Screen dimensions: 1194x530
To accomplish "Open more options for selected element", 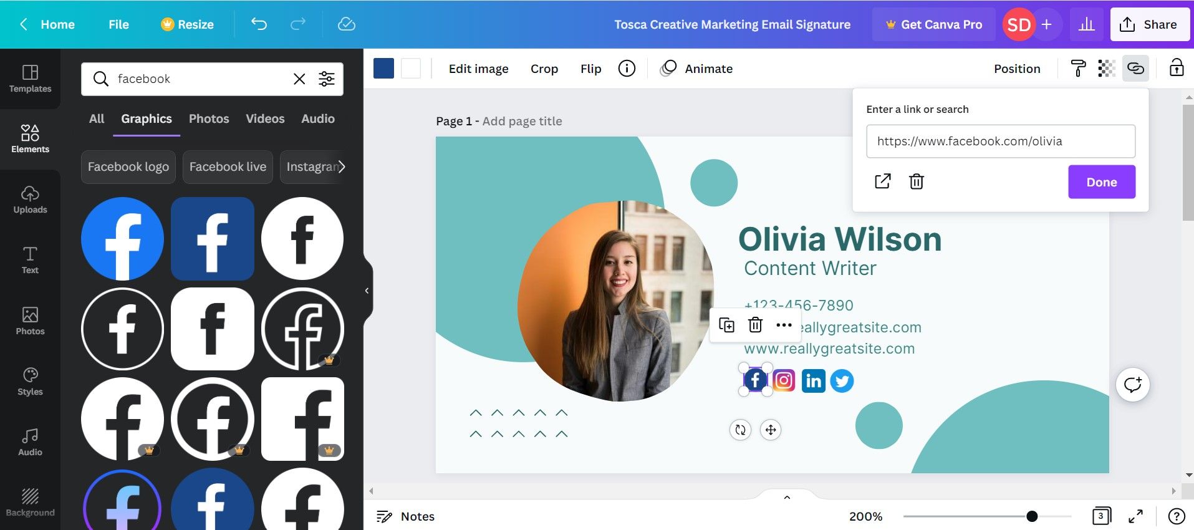I will pyautogui.click(x=784, y=325).
